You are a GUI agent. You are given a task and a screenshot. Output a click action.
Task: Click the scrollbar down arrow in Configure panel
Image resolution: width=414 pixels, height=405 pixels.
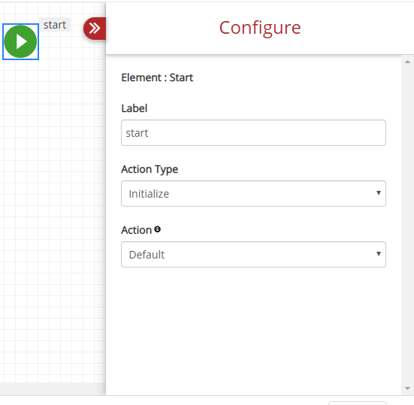coord(407,388)
